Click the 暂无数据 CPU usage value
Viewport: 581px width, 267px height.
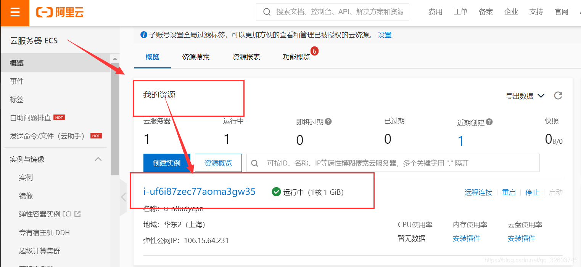pos(412,238)
